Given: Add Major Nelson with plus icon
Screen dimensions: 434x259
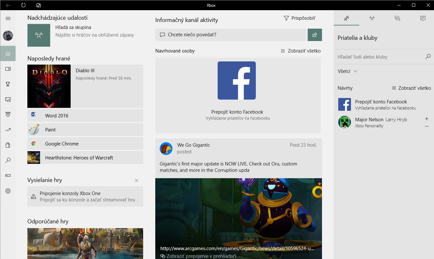Looking at the screenshot, I should point(427,119).
